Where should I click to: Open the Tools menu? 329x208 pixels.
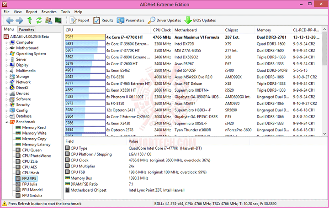(65, 12)
